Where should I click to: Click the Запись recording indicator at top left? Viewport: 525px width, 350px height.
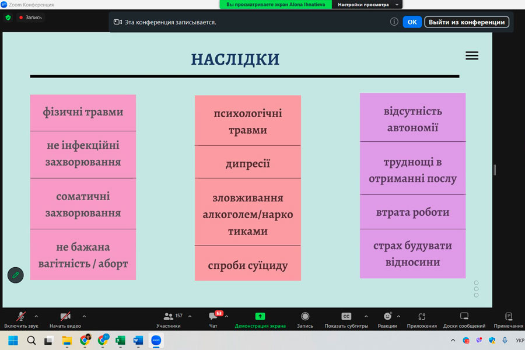tap(30, 17)
